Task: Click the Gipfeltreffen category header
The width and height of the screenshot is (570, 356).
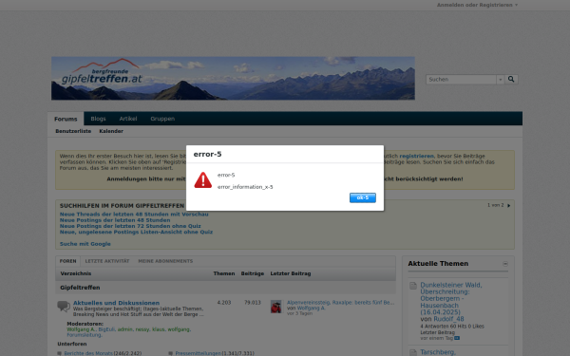Action: (80, 288)
